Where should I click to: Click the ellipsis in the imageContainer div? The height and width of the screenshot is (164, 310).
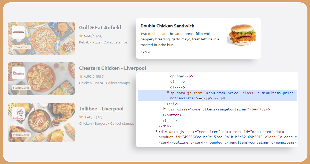tap(254, 109)
